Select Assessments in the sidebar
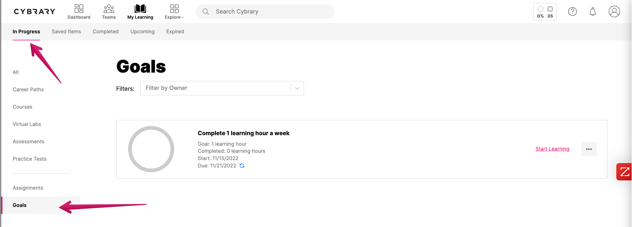 (28, 142)
